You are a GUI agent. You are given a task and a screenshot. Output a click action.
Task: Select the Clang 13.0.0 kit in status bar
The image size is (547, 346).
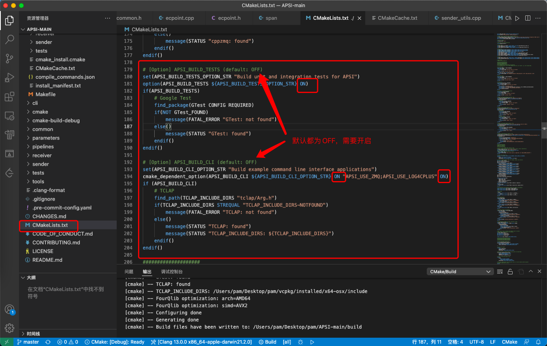(x=201, y=342)
